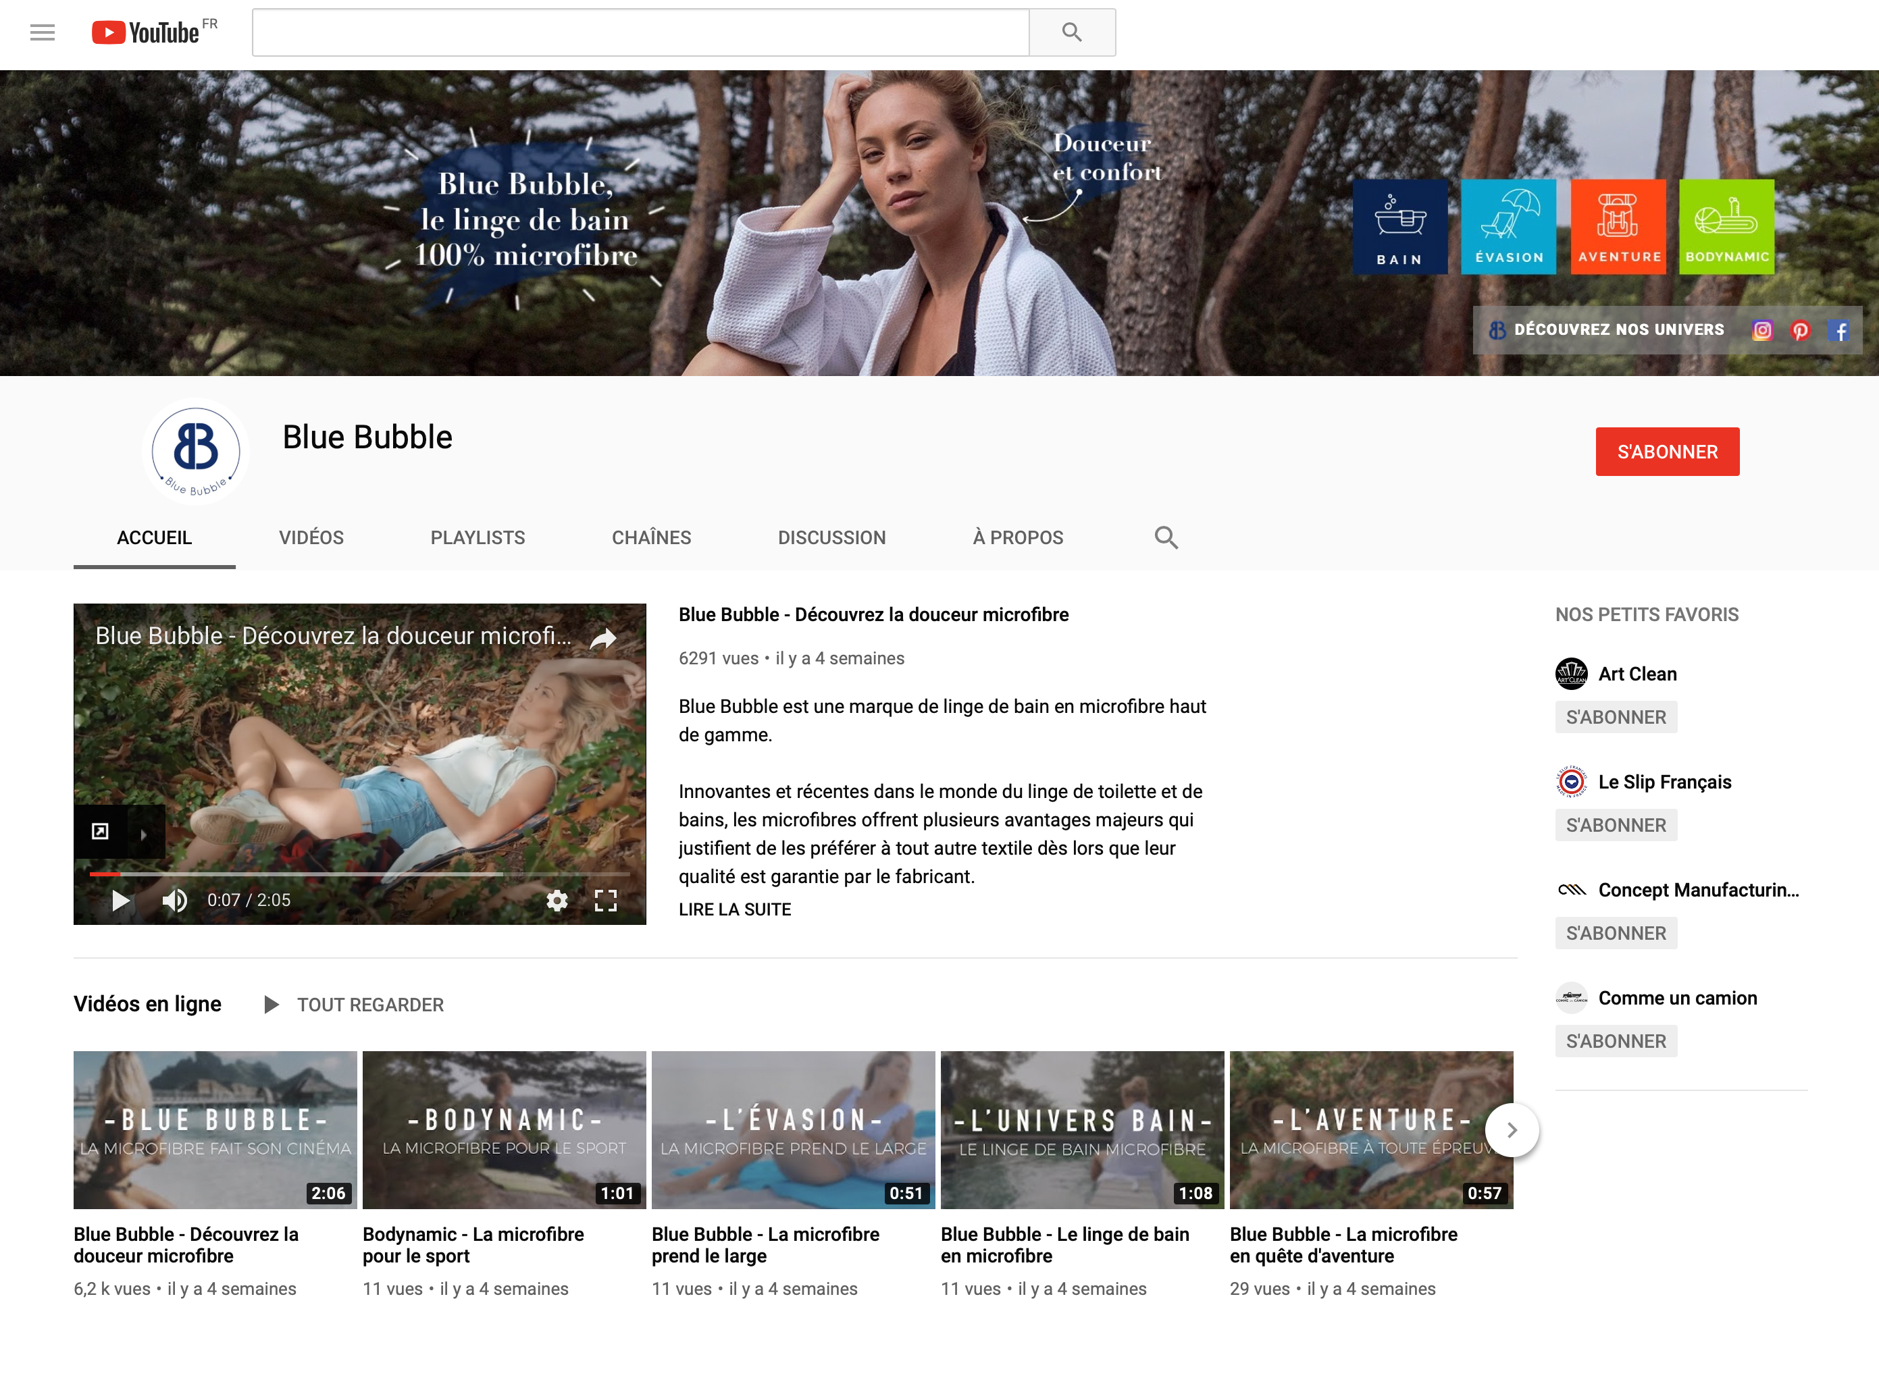Click the '0:07 / 2:05' time display
1879x1384 pixels.
(249, 901)
